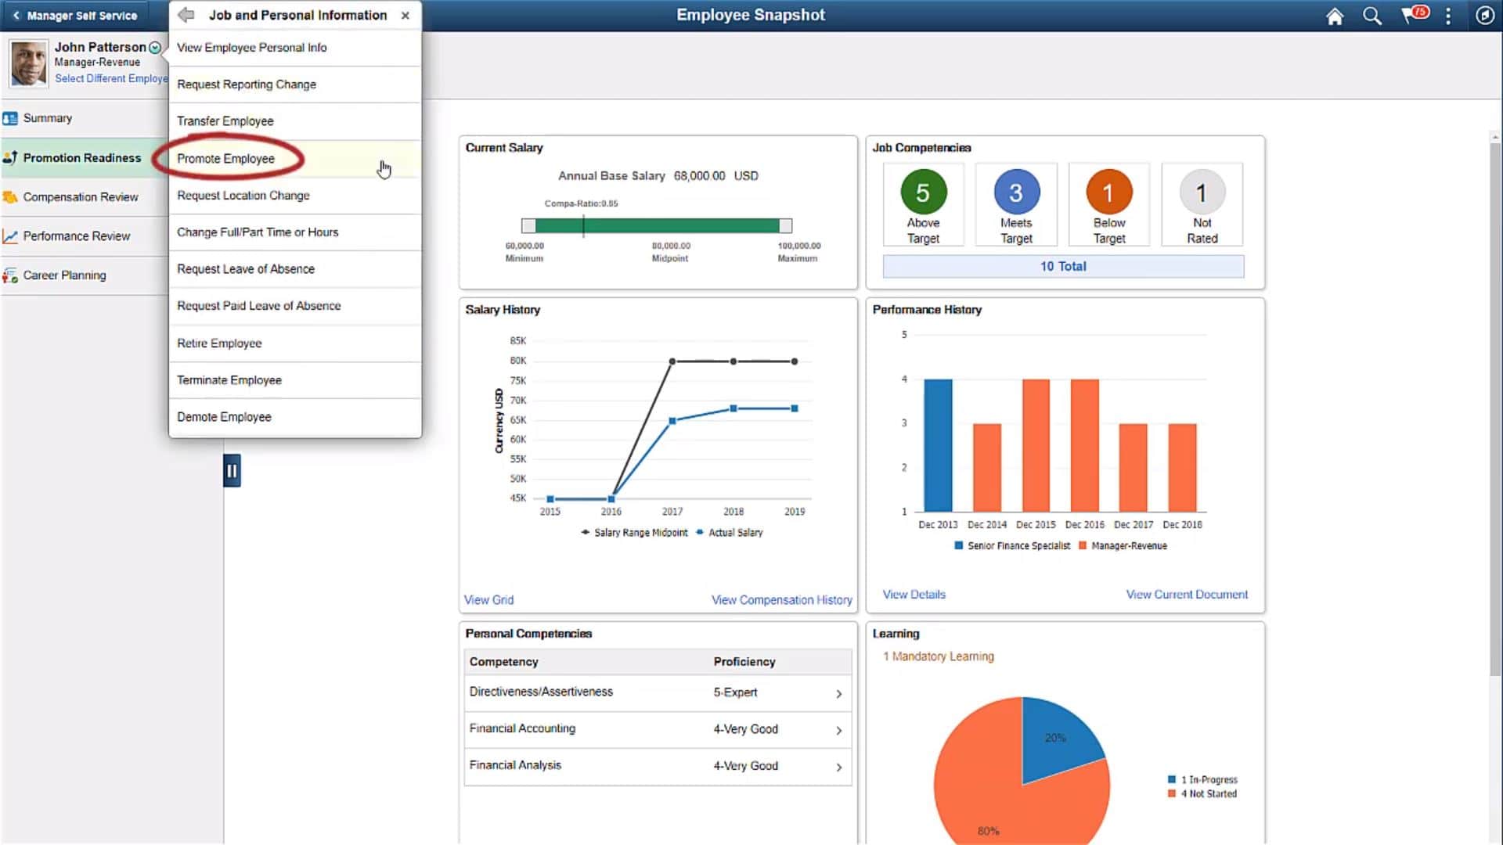Open notifications bell showing 75 alerts
1503x845 pixels.
point(1411,15)
